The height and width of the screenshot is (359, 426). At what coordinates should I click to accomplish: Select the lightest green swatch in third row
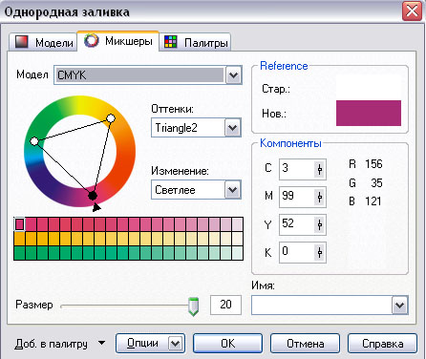tap(237, 253)
